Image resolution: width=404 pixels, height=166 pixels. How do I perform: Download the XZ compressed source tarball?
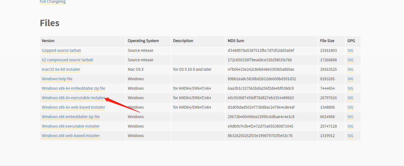point(67,60)
